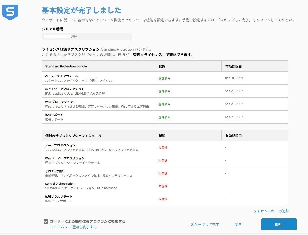Go back with the 戻る link
The image size is (308, 235).
pos(238,225)
